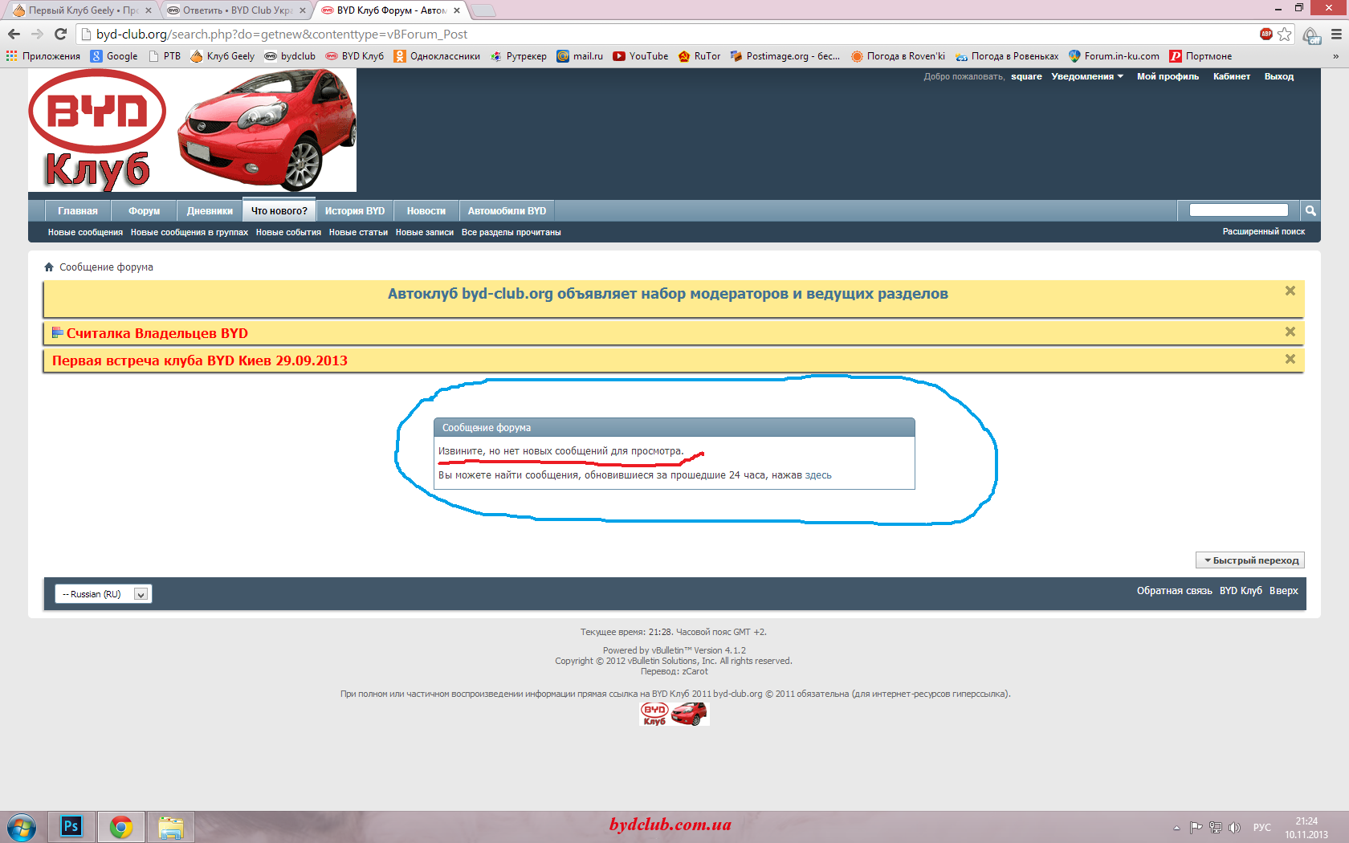Close the 'Считалка Владельцев BYD' notice
Viewport: 1349px width, 843px height.
click(x=1290, y=332)
